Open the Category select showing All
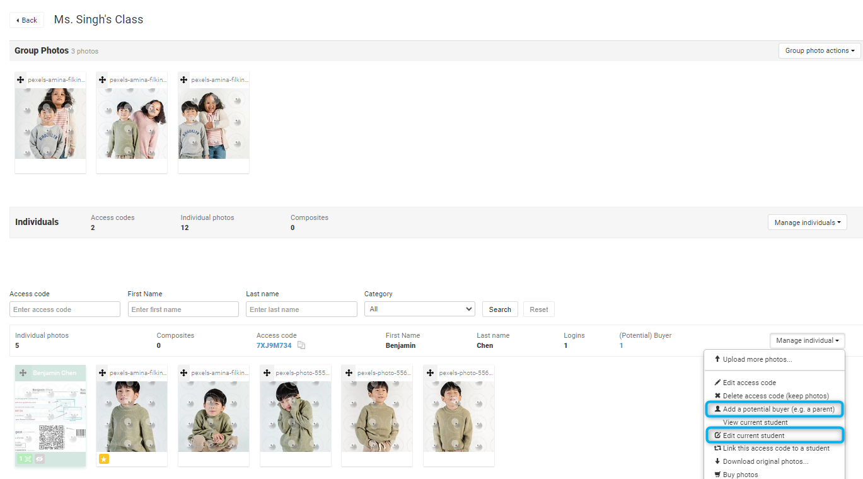Image resolution: width=863 pixels, height=479 pixels. pyautogui.click(x=419, y=309)
